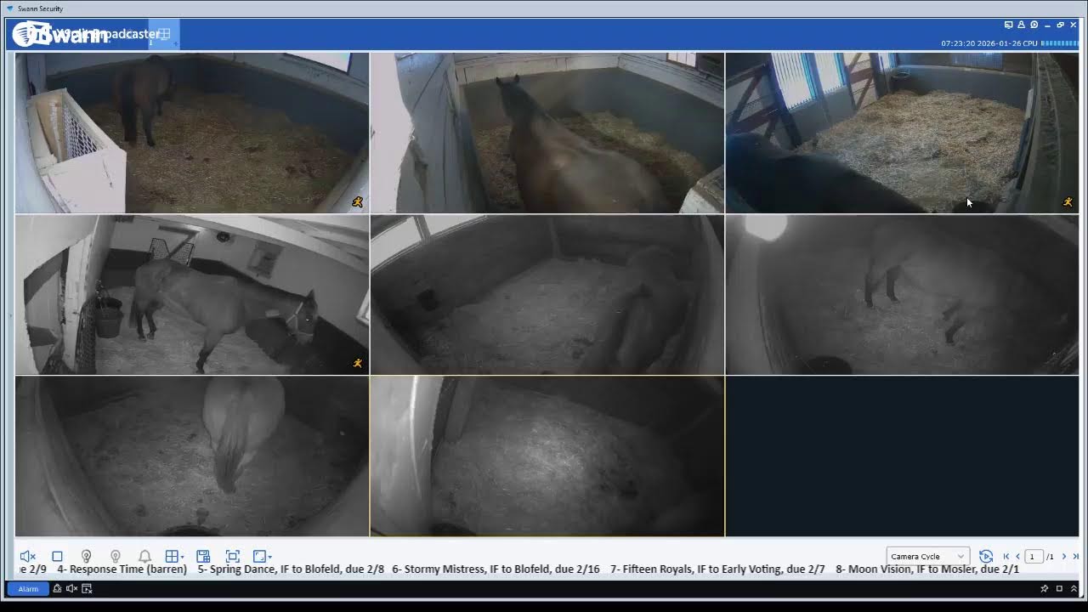The width and height of the screenshot is (1088, 612).
Task: Enter fullscreen view with the expand icon
Action: 232,556
